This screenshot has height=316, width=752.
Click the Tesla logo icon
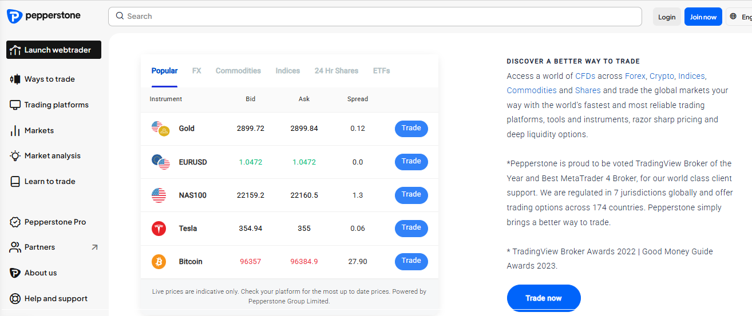pos(159,229)
